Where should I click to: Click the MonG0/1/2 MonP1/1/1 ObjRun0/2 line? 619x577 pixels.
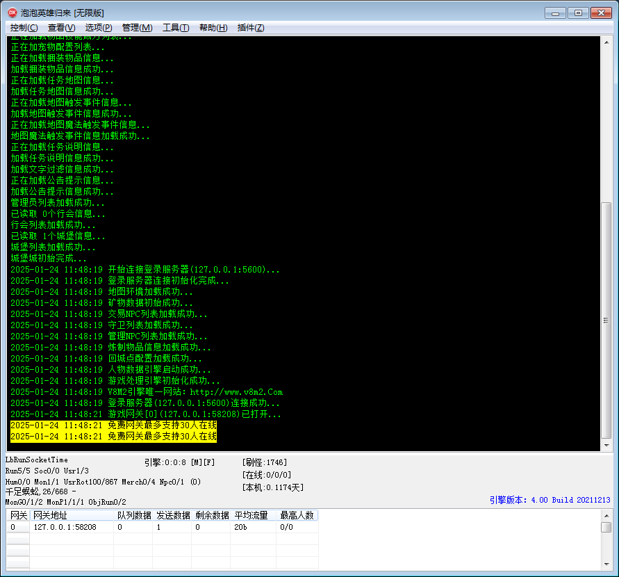65,502
